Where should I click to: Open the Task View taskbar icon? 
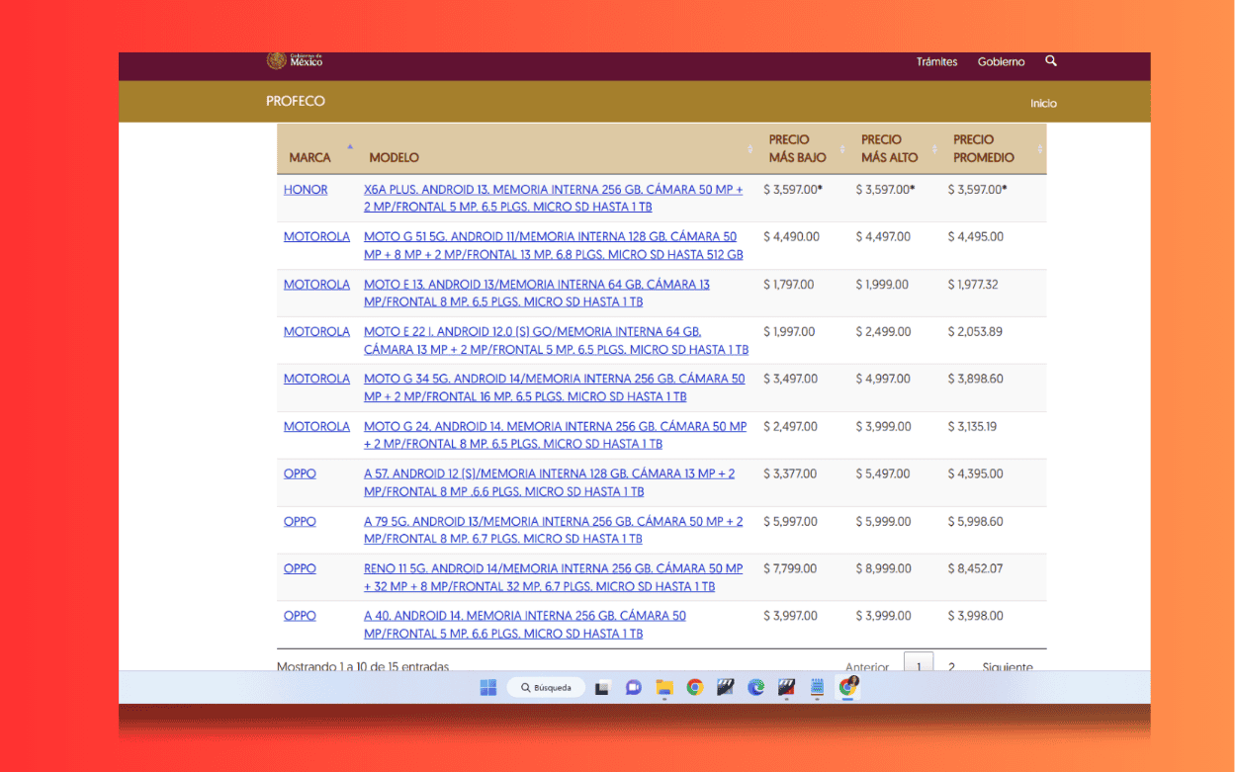(602, 688)
